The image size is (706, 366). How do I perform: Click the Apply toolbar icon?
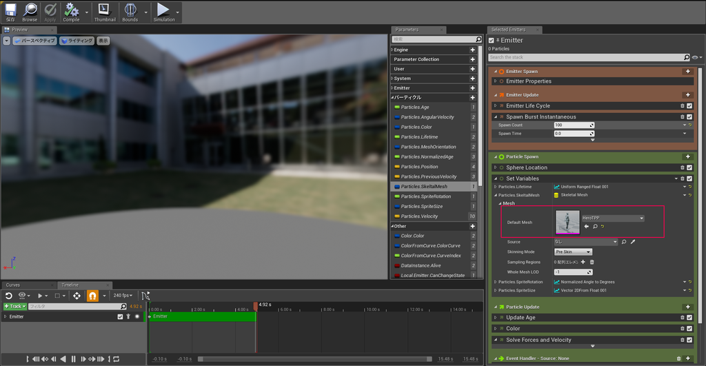tap(50, 10)
